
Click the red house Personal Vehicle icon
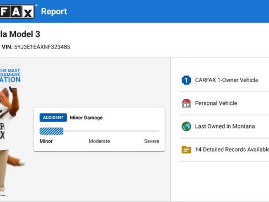(x=186, y=103)
